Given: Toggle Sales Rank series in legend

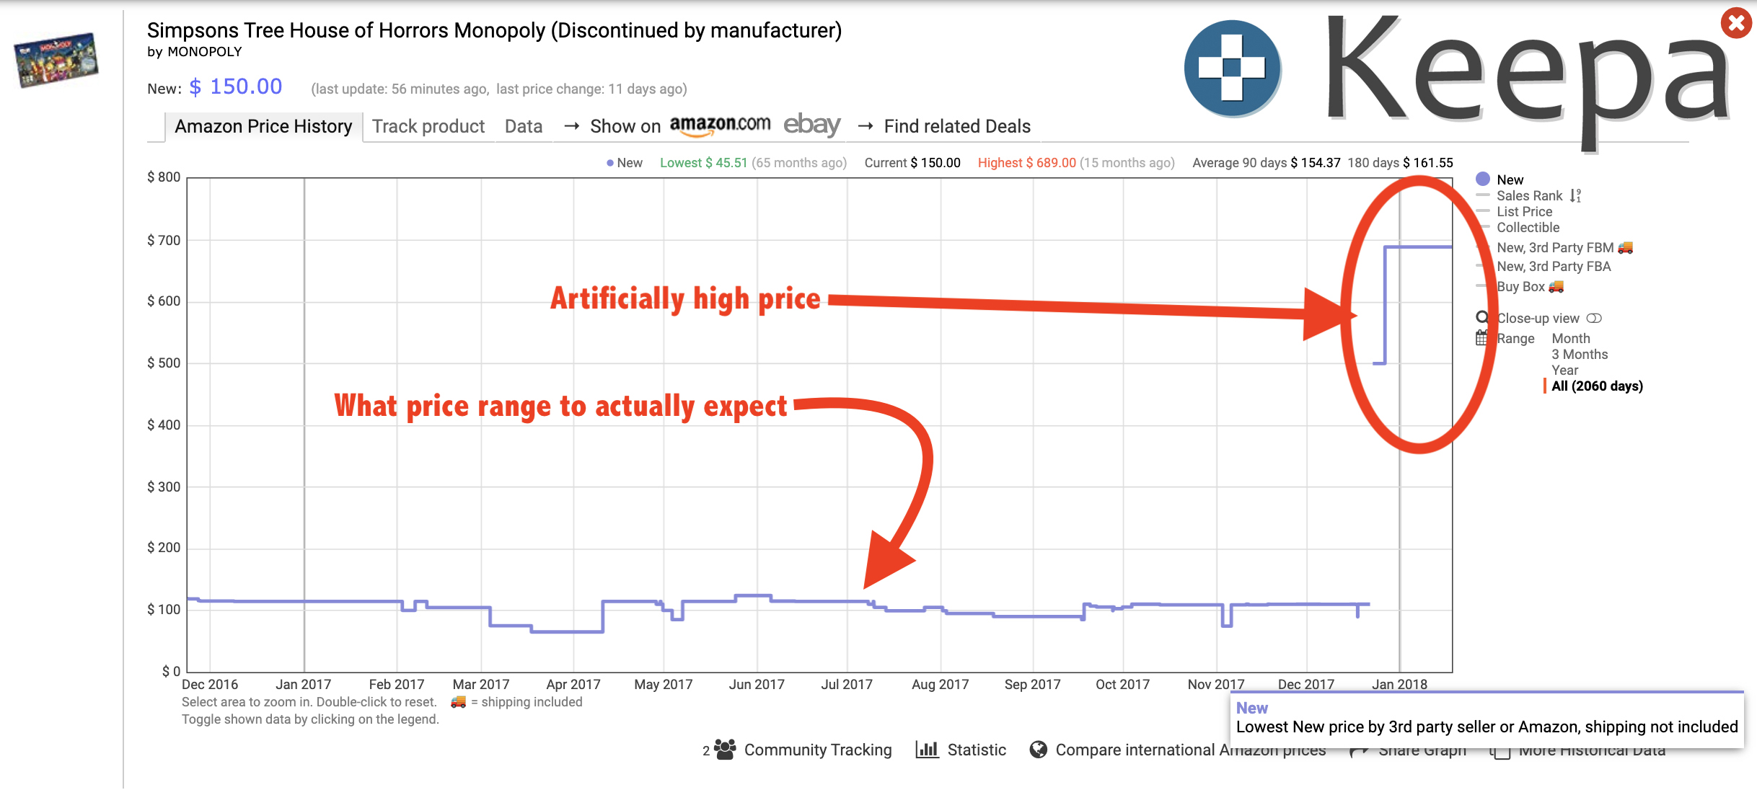Looking at the screenshot, I should [x=1529, y=195].
